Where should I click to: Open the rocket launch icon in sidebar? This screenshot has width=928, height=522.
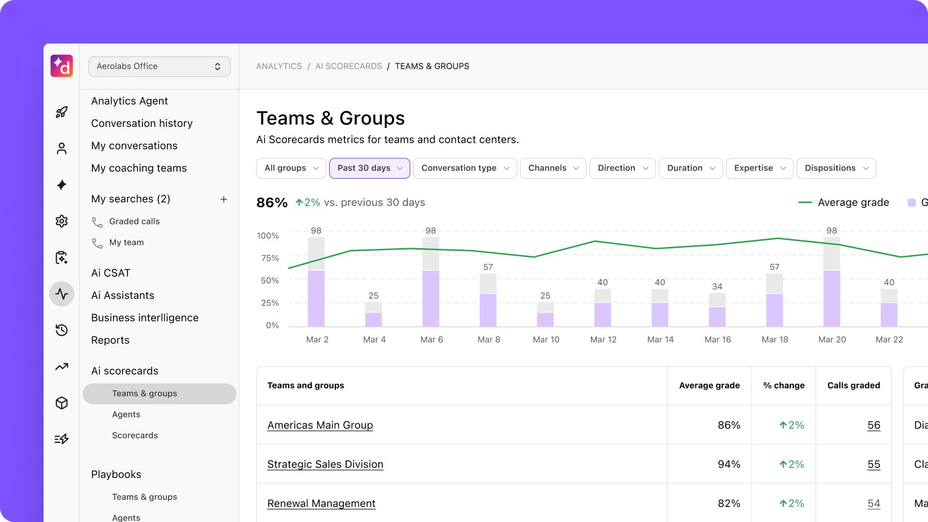coord(62,112)
